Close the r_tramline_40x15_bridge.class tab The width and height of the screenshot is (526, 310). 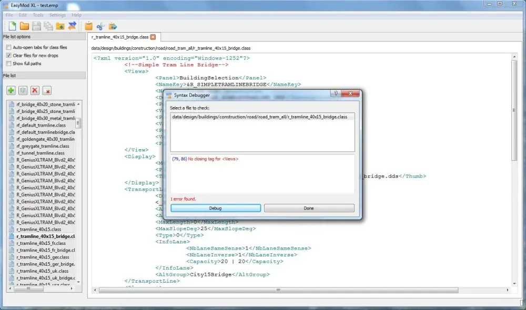pos(153,37)
